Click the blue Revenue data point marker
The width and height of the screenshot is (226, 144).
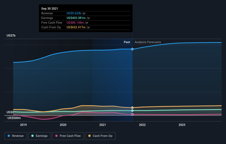click(132, 49)
